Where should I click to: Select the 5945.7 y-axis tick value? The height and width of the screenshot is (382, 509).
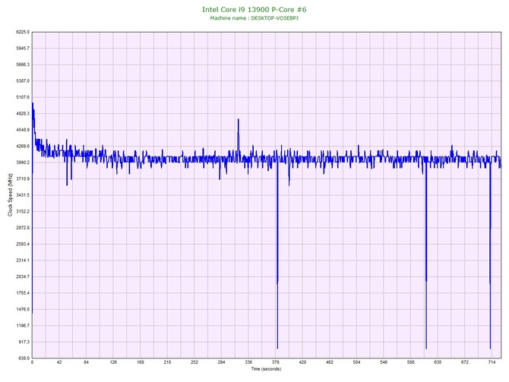click(23, 49)
